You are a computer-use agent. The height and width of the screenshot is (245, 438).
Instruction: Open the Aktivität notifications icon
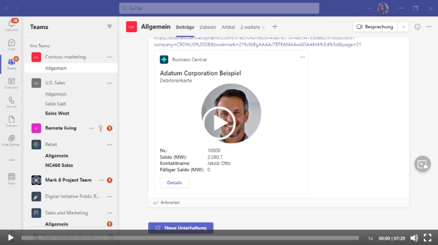tap(12, 25)
